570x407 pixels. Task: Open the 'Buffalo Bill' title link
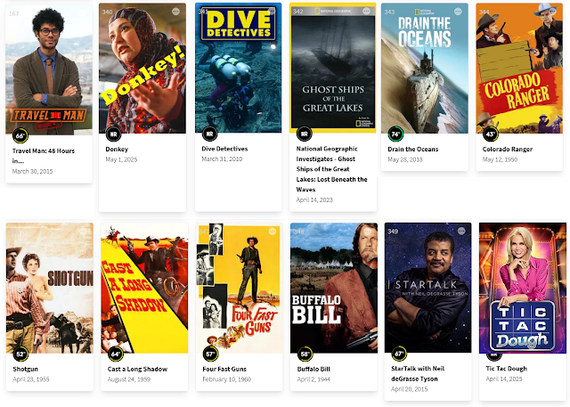click(313, 369)
